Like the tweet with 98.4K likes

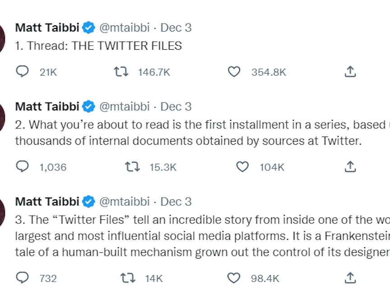point(234,278)
